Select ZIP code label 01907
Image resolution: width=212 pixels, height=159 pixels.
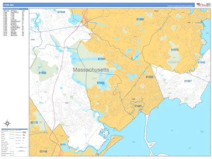coord(188,81)
